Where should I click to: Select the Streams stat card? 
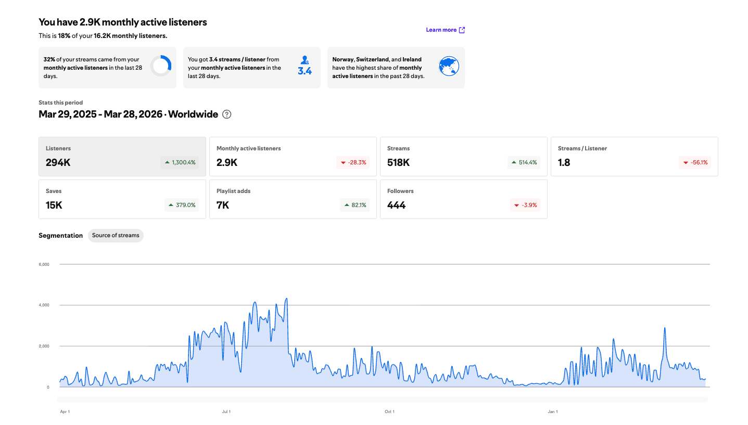tap(463, 157)
